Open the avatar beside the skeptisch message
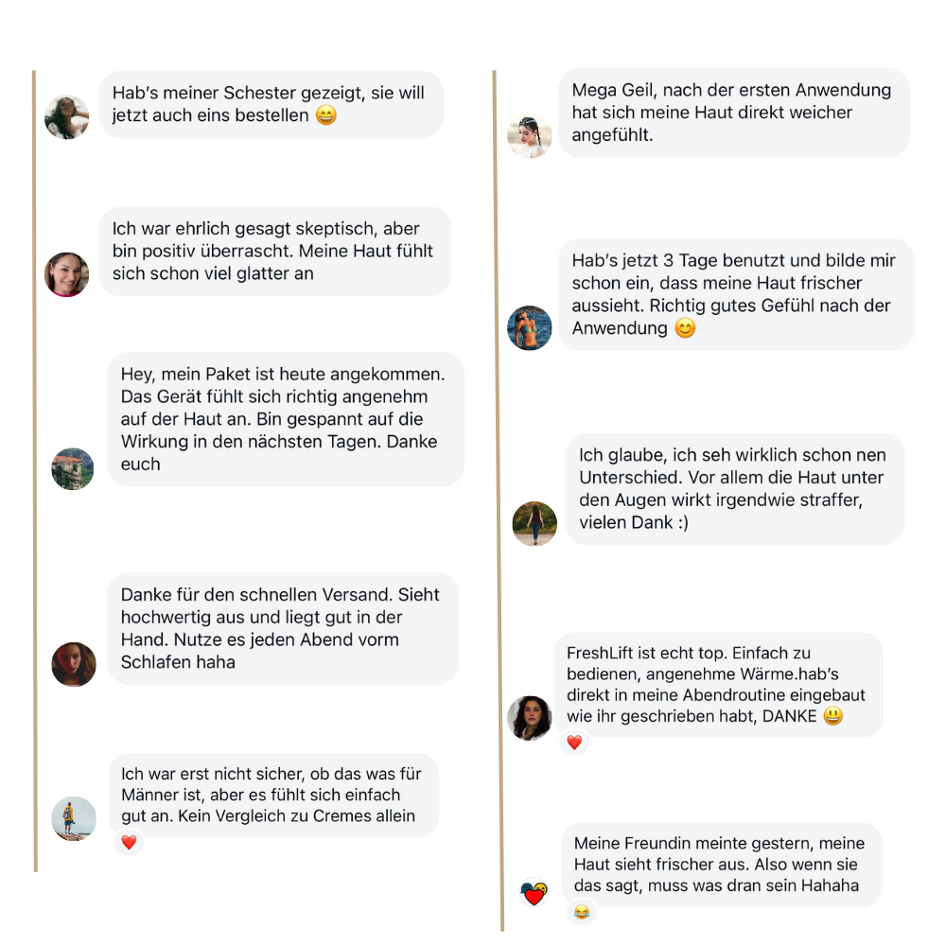The height and width of the screenshot is (946, 946). (x=67, y=274)
